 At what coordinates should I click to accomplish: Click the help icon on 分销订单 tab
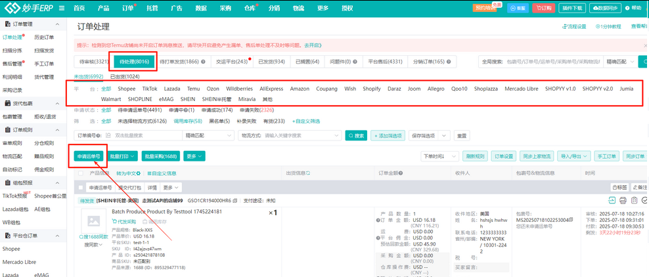pyautogui.click(x=448, y=62)
